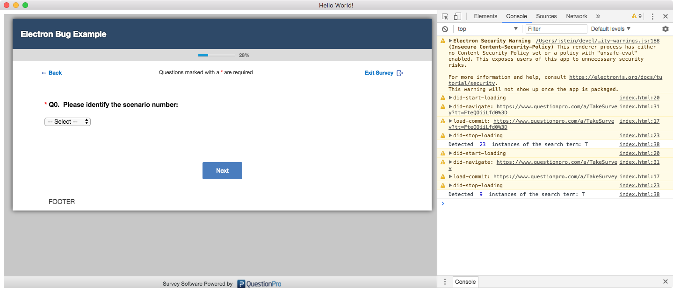Open the DevTools settings gear
The width and height of the screenshot is (673, 288).
666,28
